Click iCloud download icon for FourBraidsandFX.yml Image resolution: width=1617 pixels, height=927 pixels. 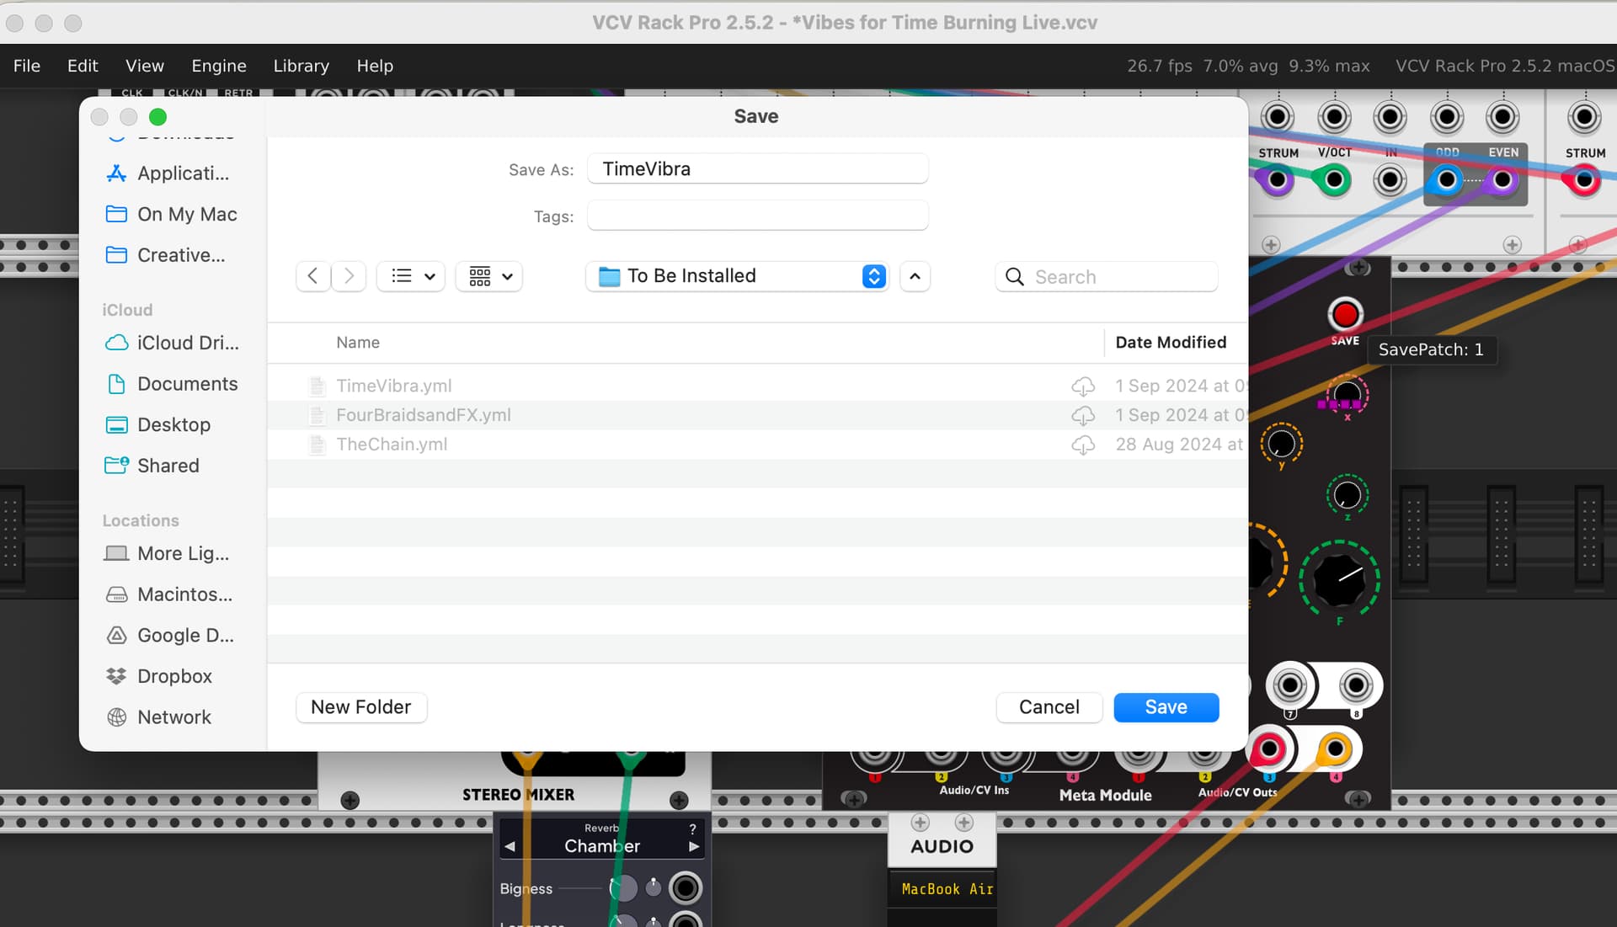pyautogui.click(x=1083, y=415)
